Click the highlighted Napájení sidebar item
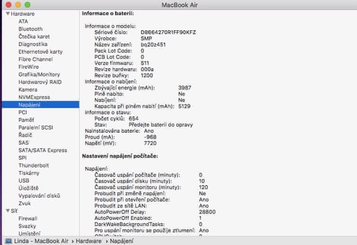357x245 pixels. pos(41,105)
